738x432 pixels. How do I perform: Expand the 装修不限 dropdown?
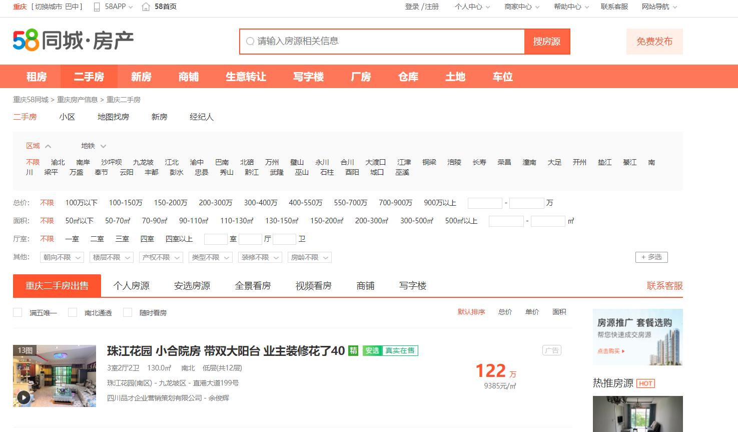[260, 257]
